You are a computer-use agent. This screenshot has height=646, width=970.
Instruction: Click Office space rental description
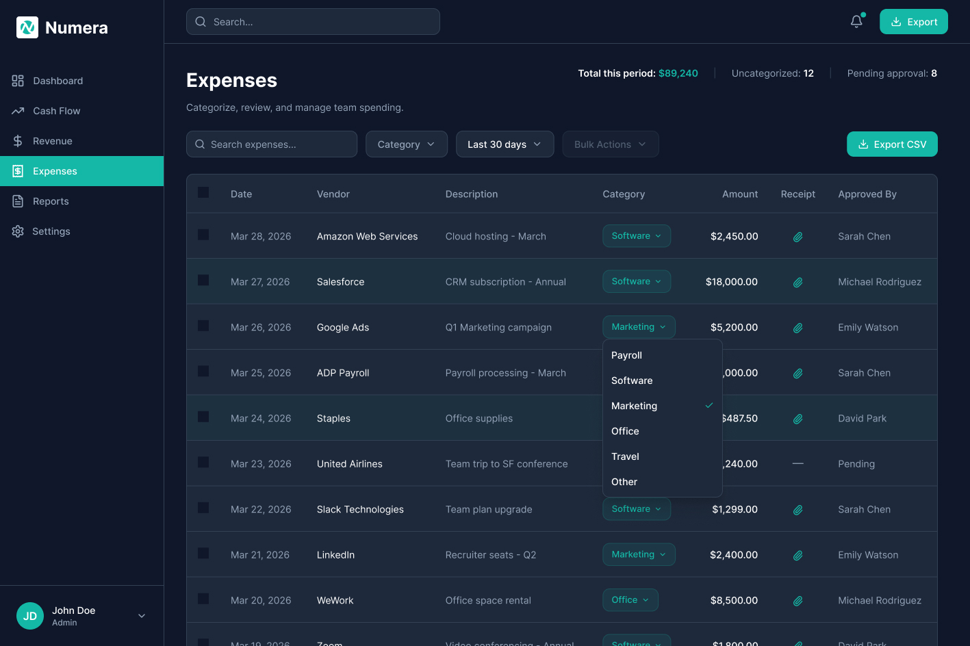[x=488, y=601]
